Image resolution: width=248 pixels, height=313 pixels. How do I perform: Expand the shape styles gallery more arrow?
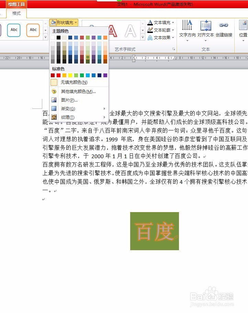click(46, 37)
